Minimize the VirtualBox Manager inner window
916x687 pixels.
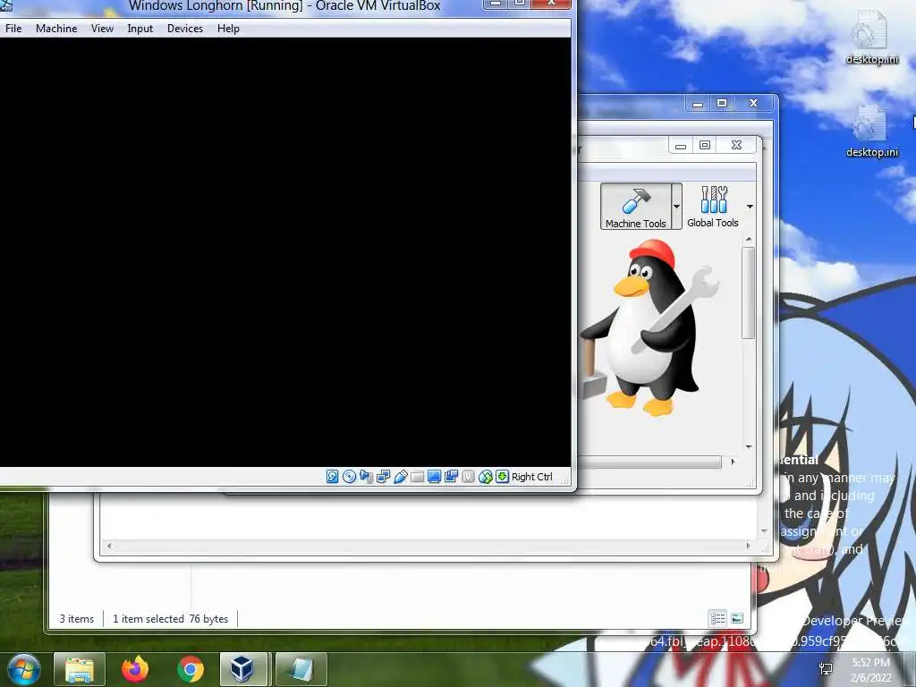pyautogui.click(x=681, y=145)
